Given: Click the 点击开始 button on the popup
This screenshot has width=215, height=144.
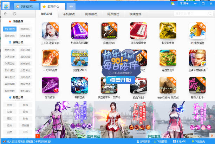Looking at the screenshot, I should point(120,80).
